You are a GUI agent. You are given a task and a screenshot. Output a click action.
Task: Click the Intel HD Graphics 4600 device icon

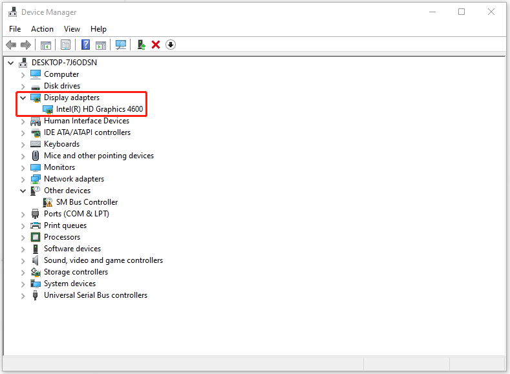[48, 110]
